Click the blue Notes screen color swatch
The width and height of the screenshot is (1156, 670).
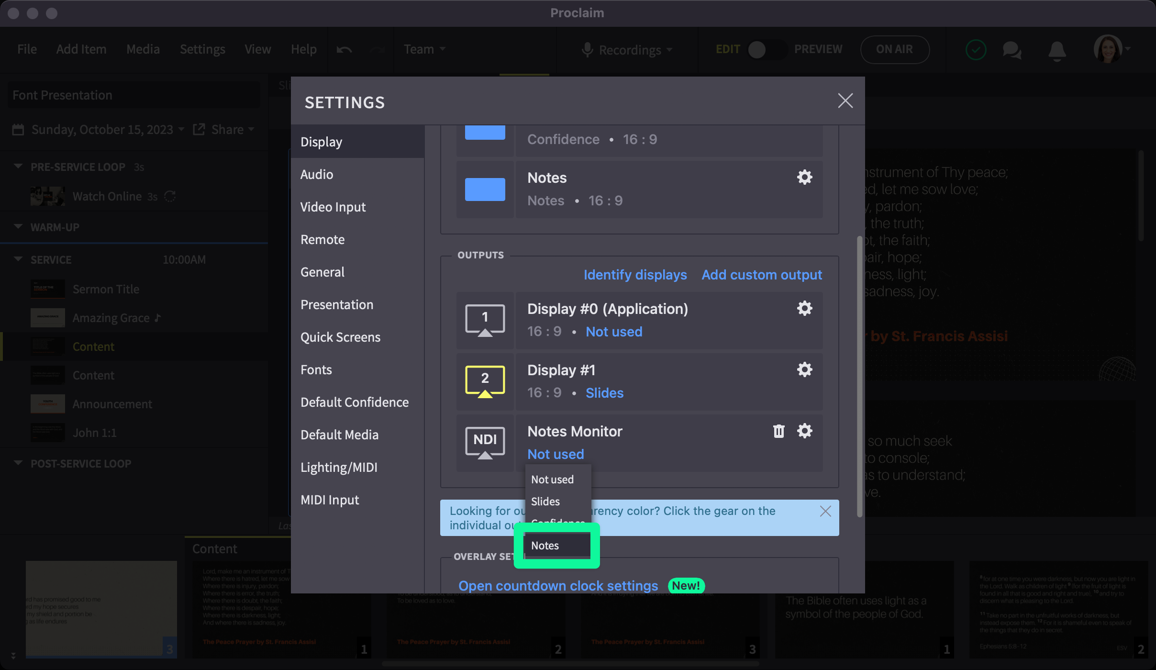(x=485, y=189)
